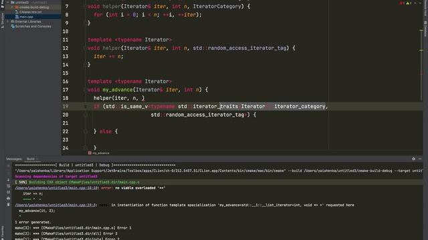Collapse the untitled3 project root
The image size is (428, 240).
point(8,3)
